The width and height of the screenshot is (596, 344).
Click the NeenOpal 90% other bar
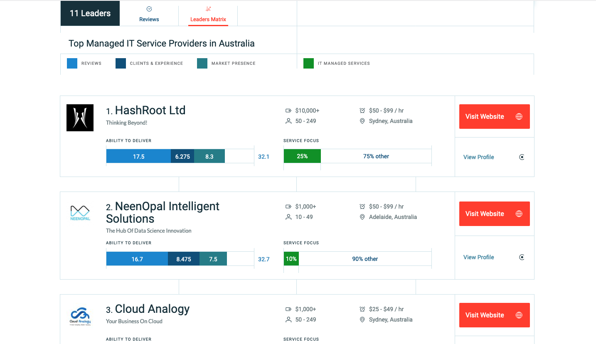tap(365, 259)
